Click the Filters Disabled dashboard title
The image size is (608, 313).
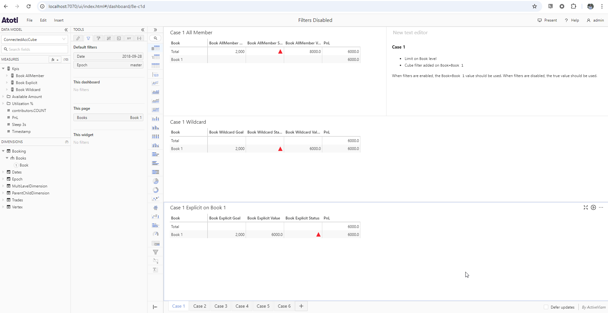click(315, 20)
